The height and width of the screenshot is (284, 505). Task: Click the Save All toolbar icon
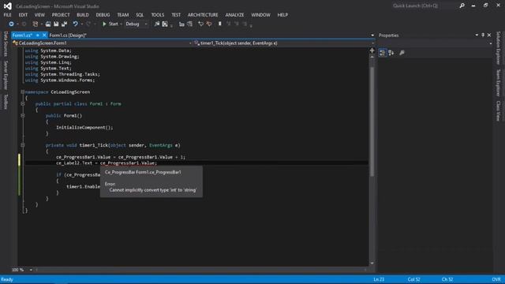[64, 24]
